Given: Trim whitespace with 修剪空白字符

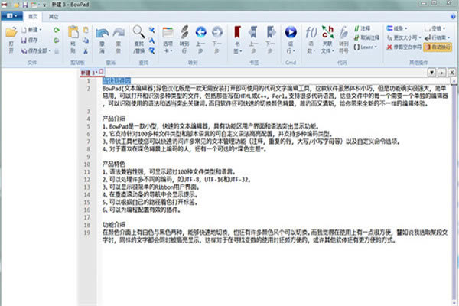Looking at the screenshot, I should (404, 47).
